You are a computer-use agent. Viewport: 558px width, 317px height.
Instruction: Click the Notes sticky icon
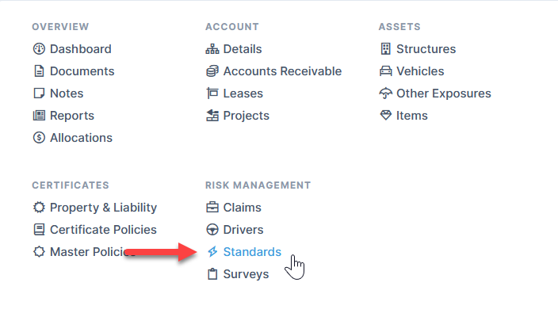(x=39, y=94)
